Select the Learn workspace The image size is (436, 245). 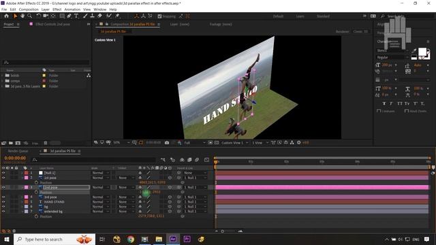[x=300, y=16]
